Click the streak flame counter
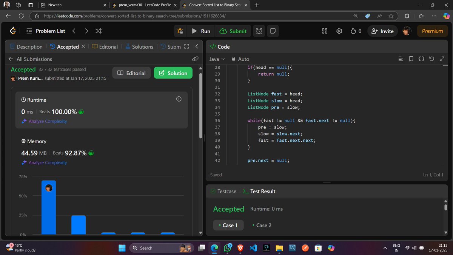The height and width of the screenshot is (255, 453). 356,31
